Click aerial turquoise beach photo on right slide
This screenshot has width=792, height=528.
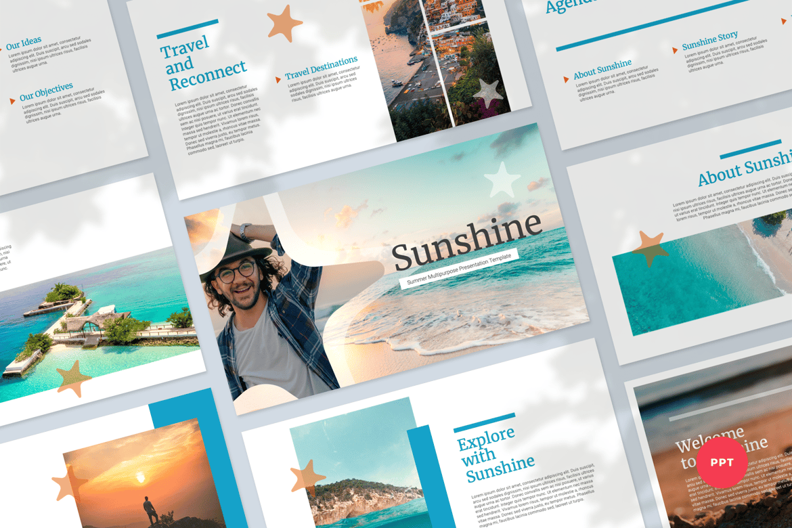707,276
